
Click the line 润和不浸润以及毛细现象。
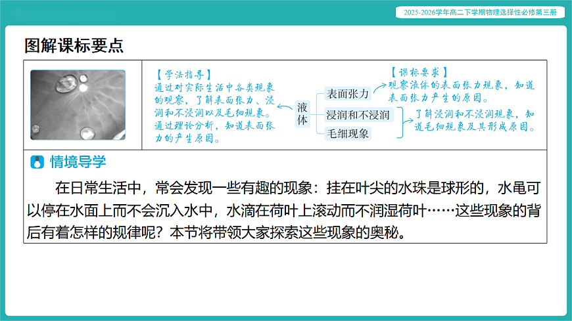[x=213, y=113]
